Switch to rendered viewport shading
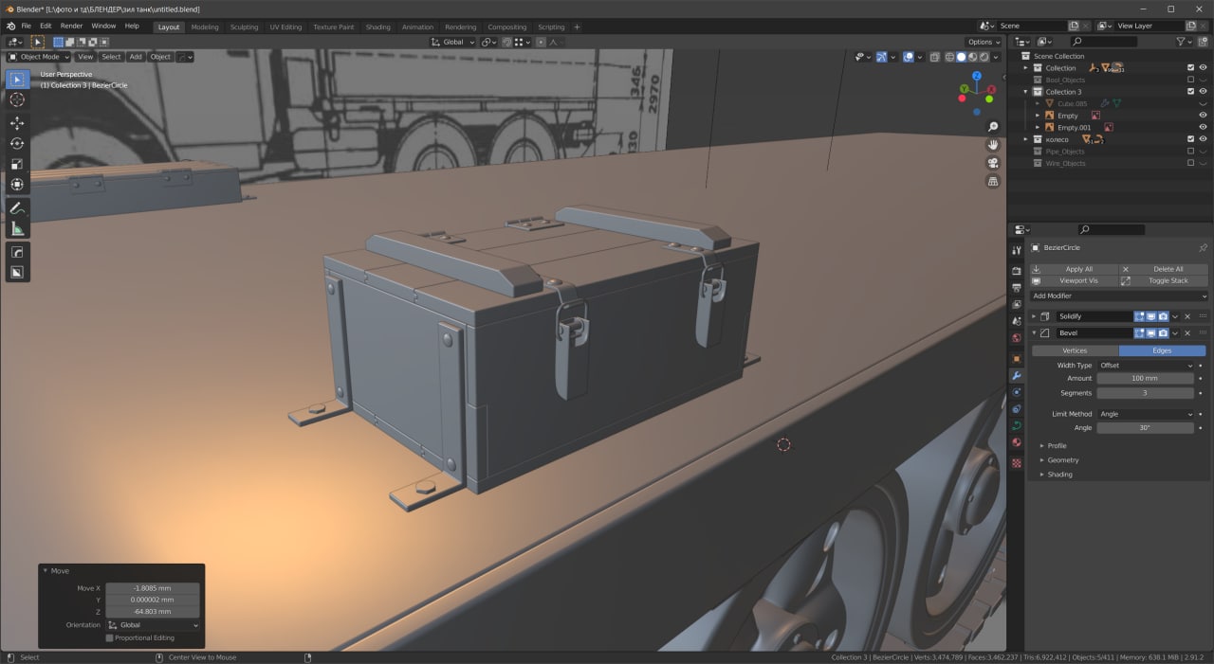This screenshot has width=1214, height=664. 984,57
